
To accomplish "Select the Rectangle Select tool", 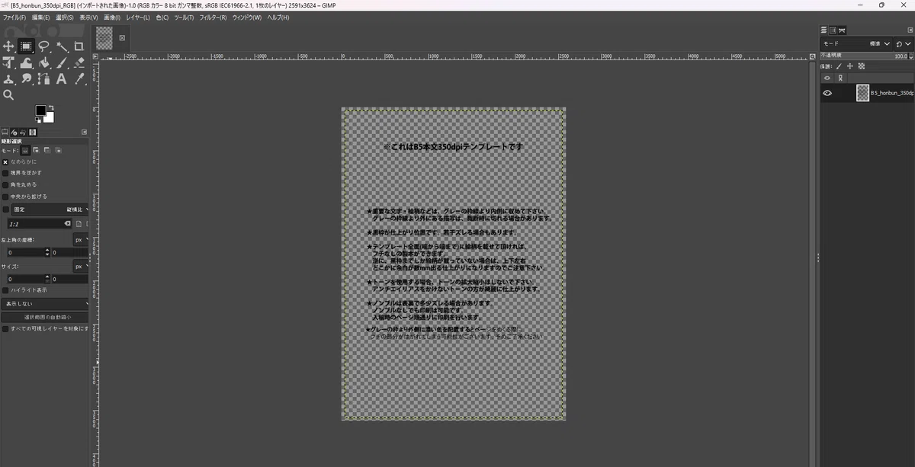I will click(x=26, y=46).
